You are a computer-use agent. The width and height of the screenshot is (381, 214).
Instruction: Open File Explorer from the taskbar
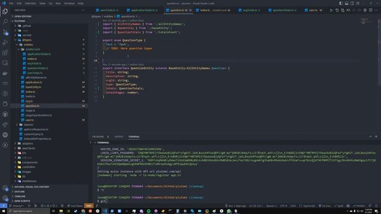coord(61,211)
